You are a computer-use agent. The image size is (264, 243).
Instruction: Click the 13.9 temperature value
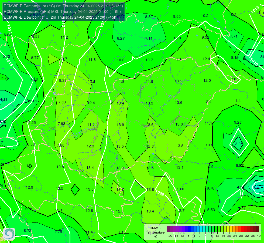[120, 125]
